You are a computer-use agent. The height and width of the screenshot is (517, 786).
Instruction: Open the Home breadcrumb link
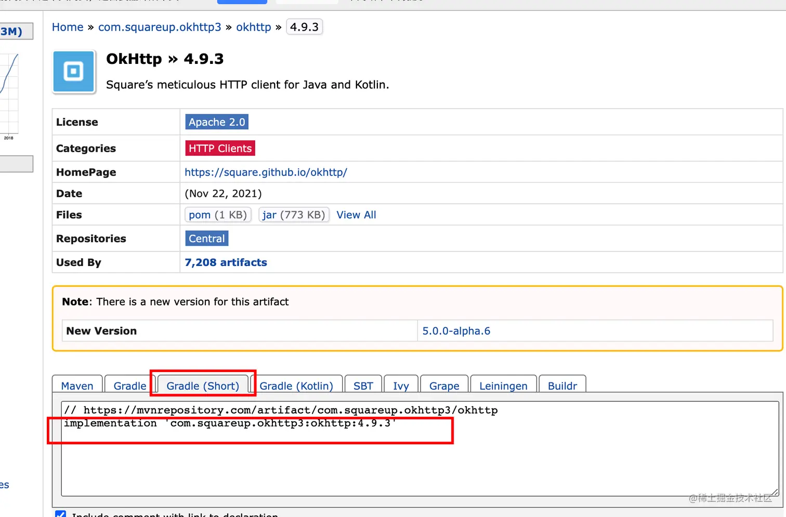[68, 27]
